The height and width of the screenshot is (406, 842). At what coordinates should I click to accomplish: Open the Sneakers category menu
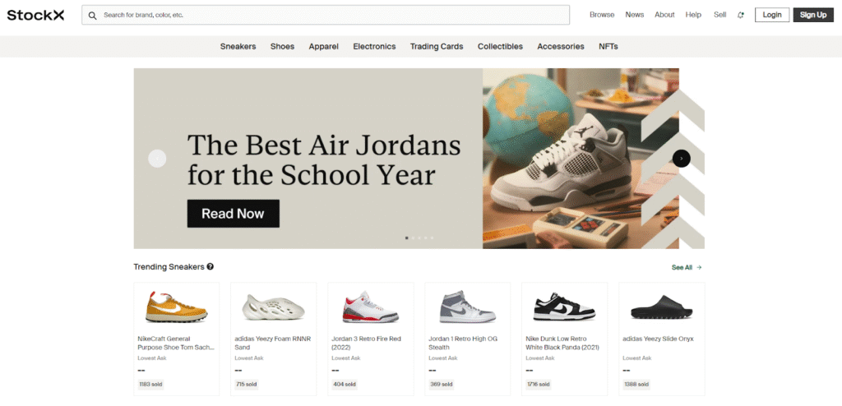[x=238, y=47]
